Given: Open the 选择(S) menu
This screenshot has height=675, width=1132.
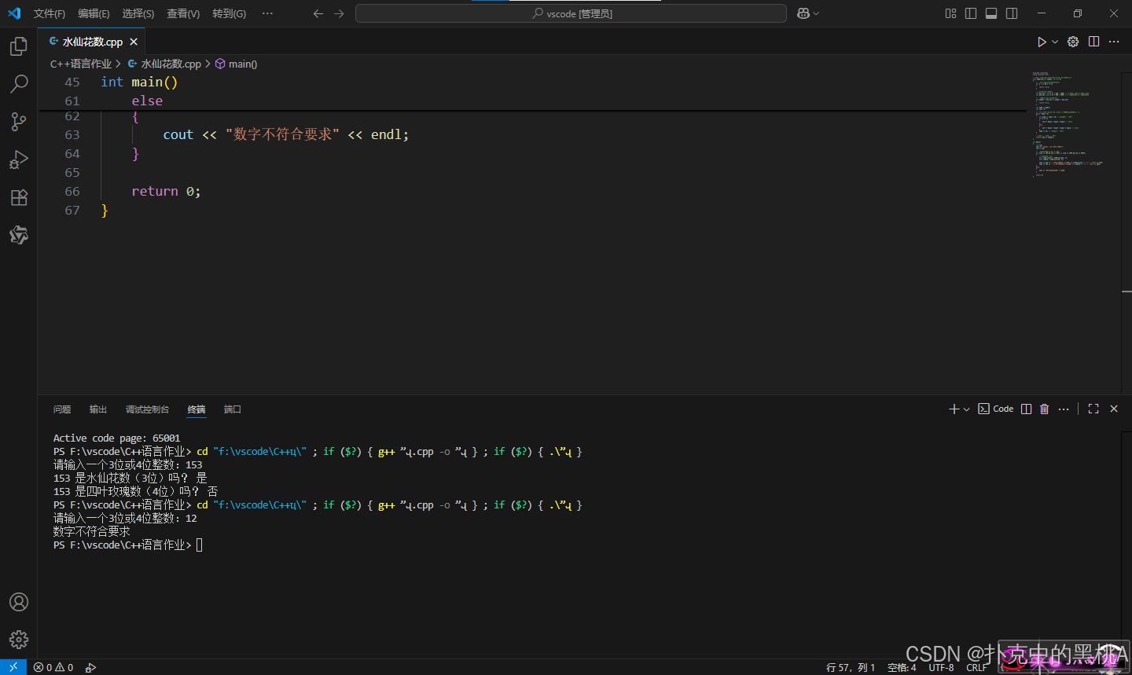Looking at the screenshot, I should 138,13.
